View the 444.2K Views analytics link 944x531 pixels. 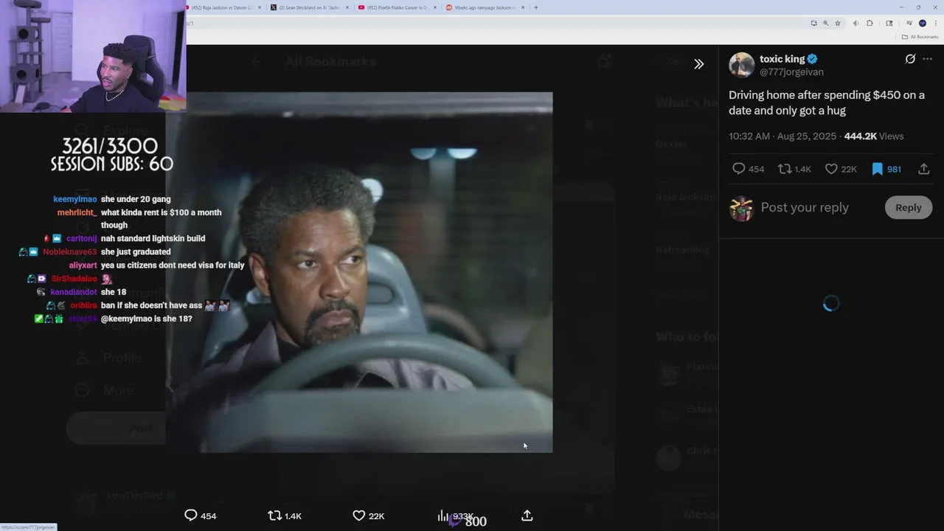pyautogui.click(x=873, y=136)
